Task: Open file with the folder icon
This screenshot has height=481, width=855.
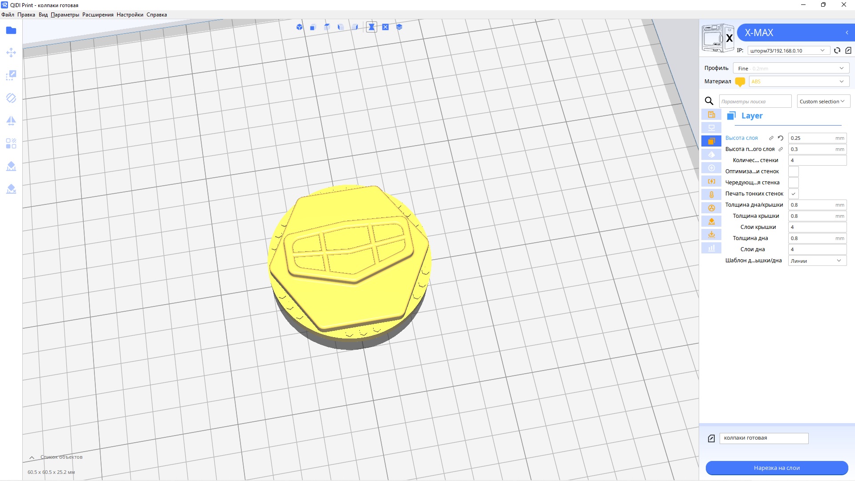Action: (x=11, y=30)
